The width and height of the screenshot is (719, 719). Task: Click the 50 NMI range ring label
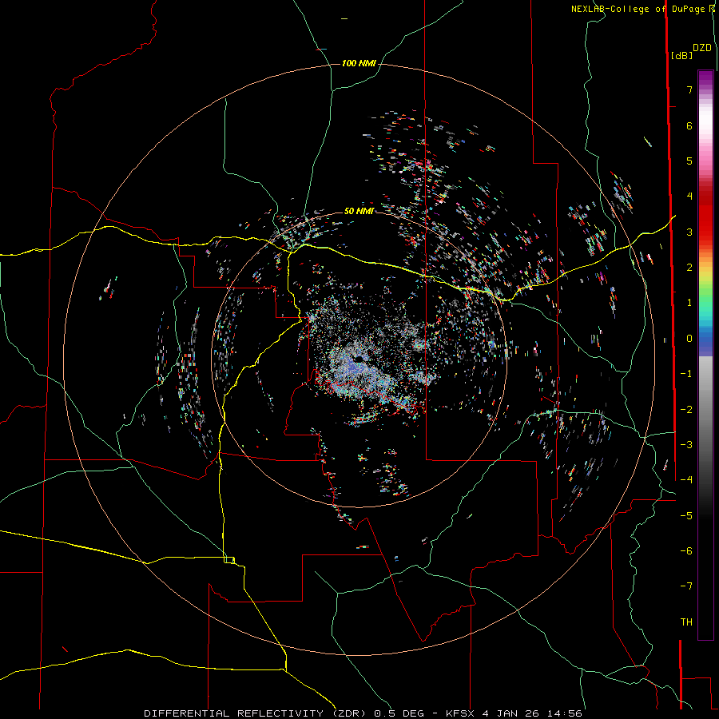pyautogui.click(x=359, y=211)
